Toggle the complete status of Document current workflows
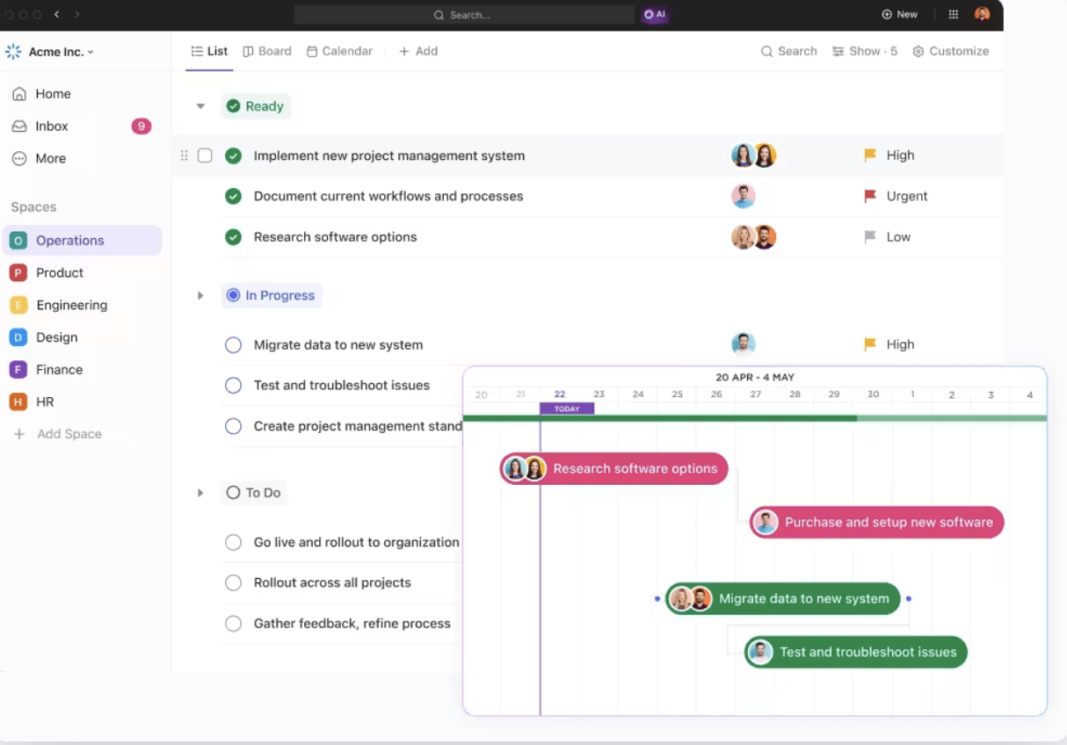1067x745 pixels. [233, 196]
